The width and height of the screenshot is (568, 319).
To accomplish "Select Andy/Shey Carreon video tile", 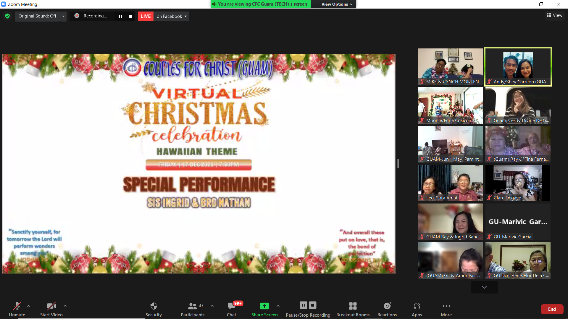I will pos(518,67).
